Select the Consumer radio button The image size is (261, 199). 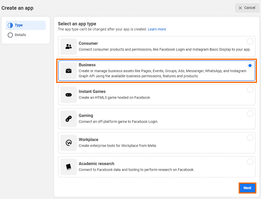(x=250, y=42)
